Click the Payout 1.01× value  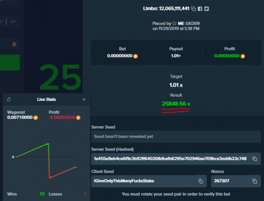click(176, 56)
